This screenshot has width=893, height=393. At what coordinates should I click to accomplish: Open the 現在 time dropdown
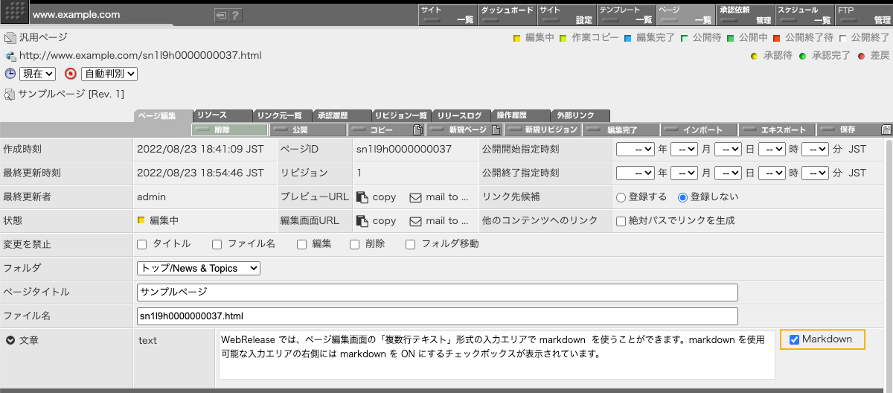[37, 74]
